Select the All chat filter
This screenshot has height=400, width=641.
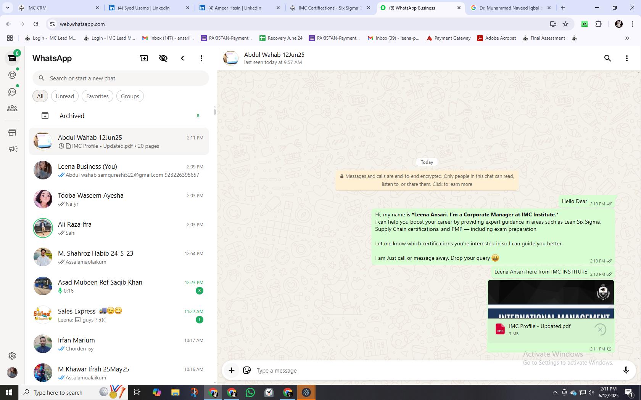[40, 96]
